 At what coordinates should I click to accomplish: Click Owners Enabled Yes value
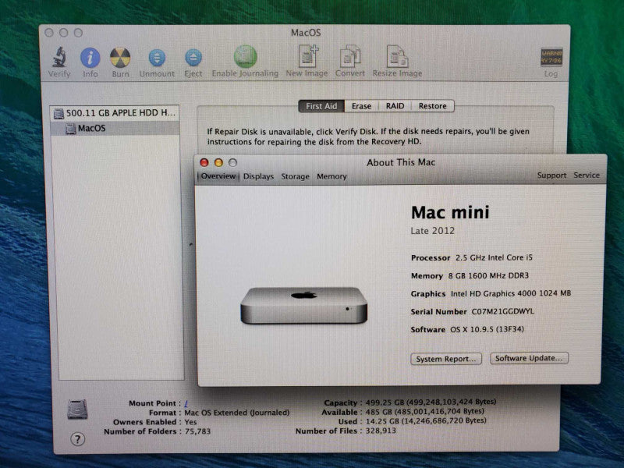[x=190, y=422]
